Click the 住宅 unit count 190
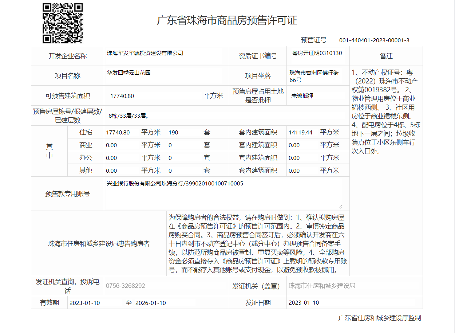This screenshot has height=333, width=455. tap(174, 132)
